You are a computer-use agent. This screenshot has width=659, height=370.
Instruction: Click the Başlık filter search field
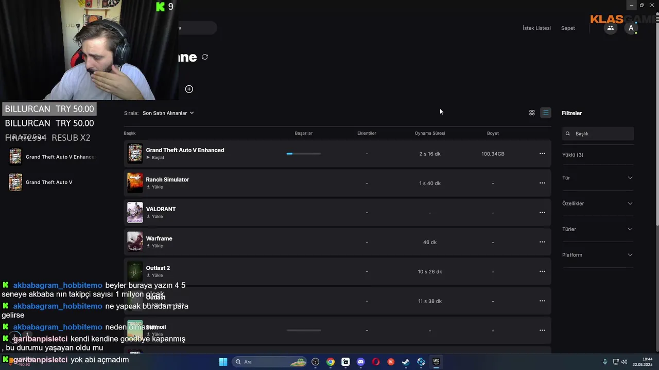(x=598, y=134)
